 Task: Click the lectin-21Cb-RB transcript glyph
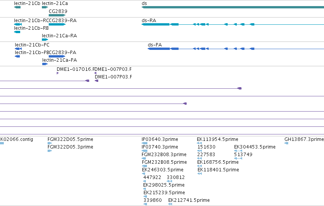tap(17, 32)
